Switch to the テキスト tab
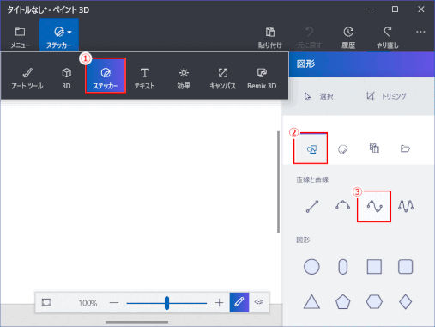 [x=144, y=78]
